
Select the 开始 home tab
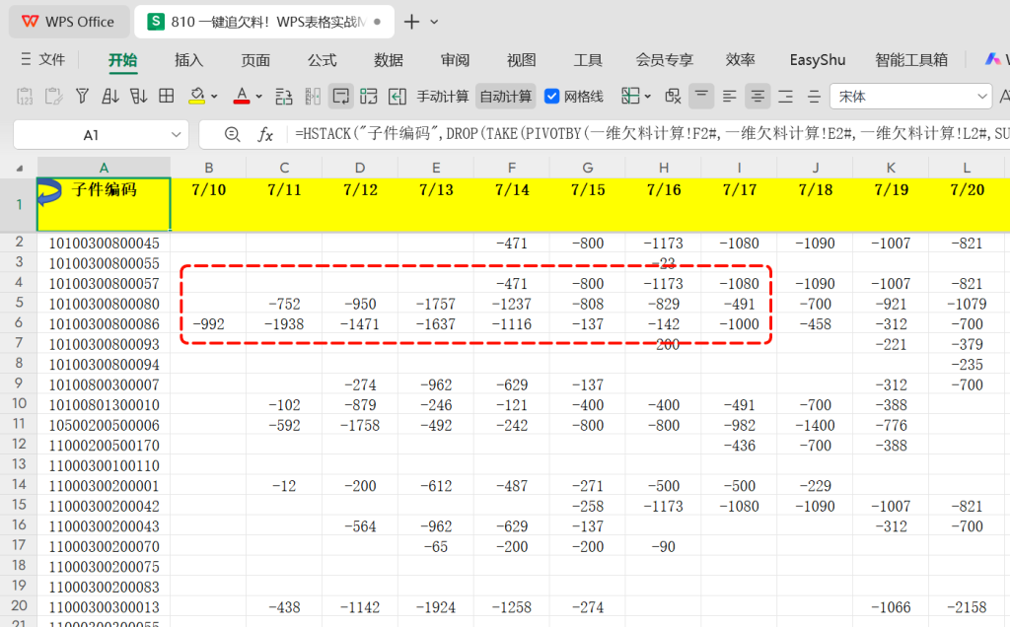click(122, 60)
